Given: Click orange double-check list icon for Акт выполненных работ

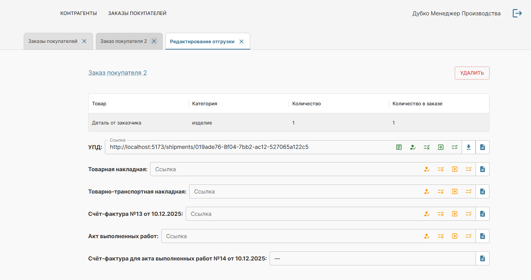Looking at the screenshot, I should [469, 236].
